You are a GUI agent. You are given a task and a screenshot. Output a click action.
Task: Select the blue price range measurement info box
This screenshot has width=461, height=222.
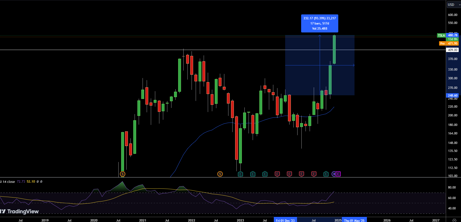[x=320, y=23]
